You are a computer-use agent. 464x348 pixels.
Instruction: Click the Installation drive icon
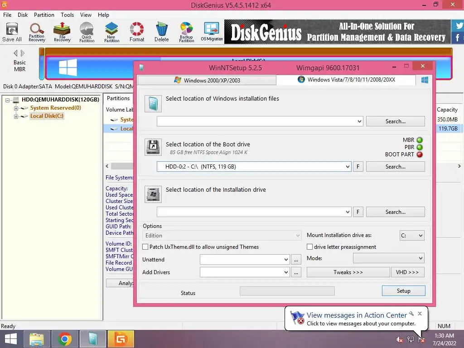(153, 194)
